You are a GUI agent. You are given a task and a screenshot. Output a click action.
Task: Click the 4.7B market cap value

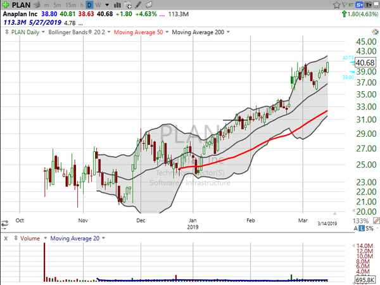coord(70,23)
